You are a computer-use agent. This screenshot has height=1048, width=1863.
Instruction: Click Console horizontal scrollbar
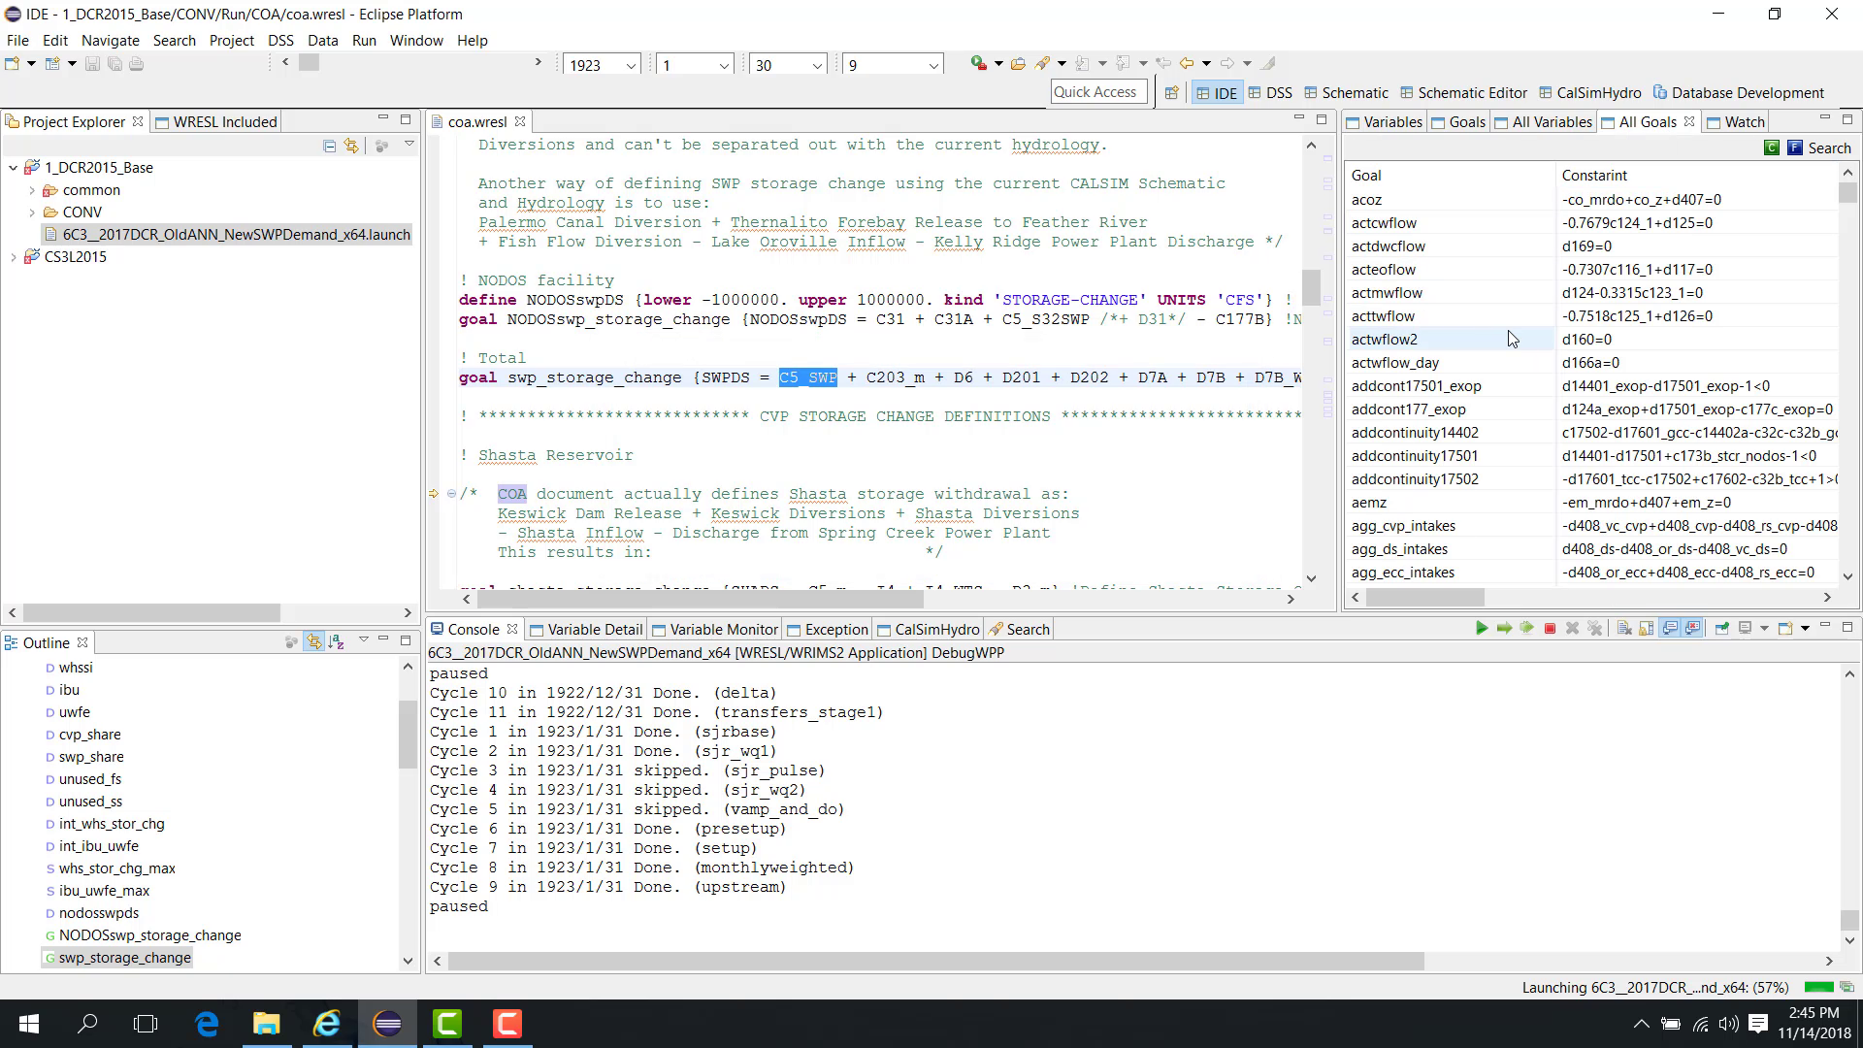(935, 961)
